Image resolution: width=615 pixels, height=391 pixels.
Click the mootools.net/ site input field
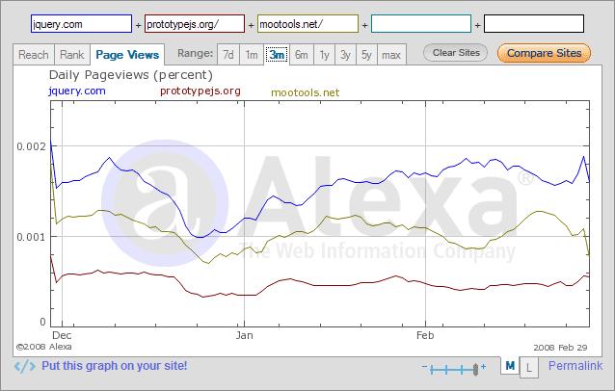click(x=307, y=24)
